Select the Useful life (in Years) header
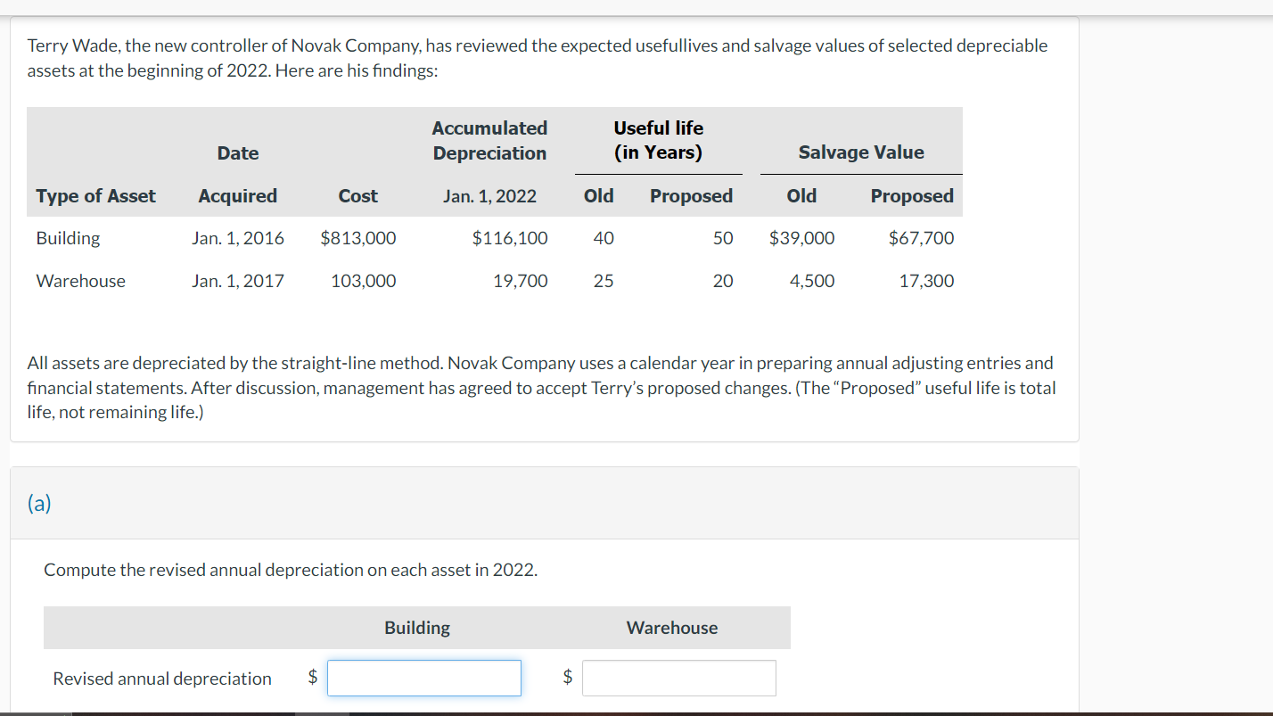The image size is (1273, 716). pos(658,140)
